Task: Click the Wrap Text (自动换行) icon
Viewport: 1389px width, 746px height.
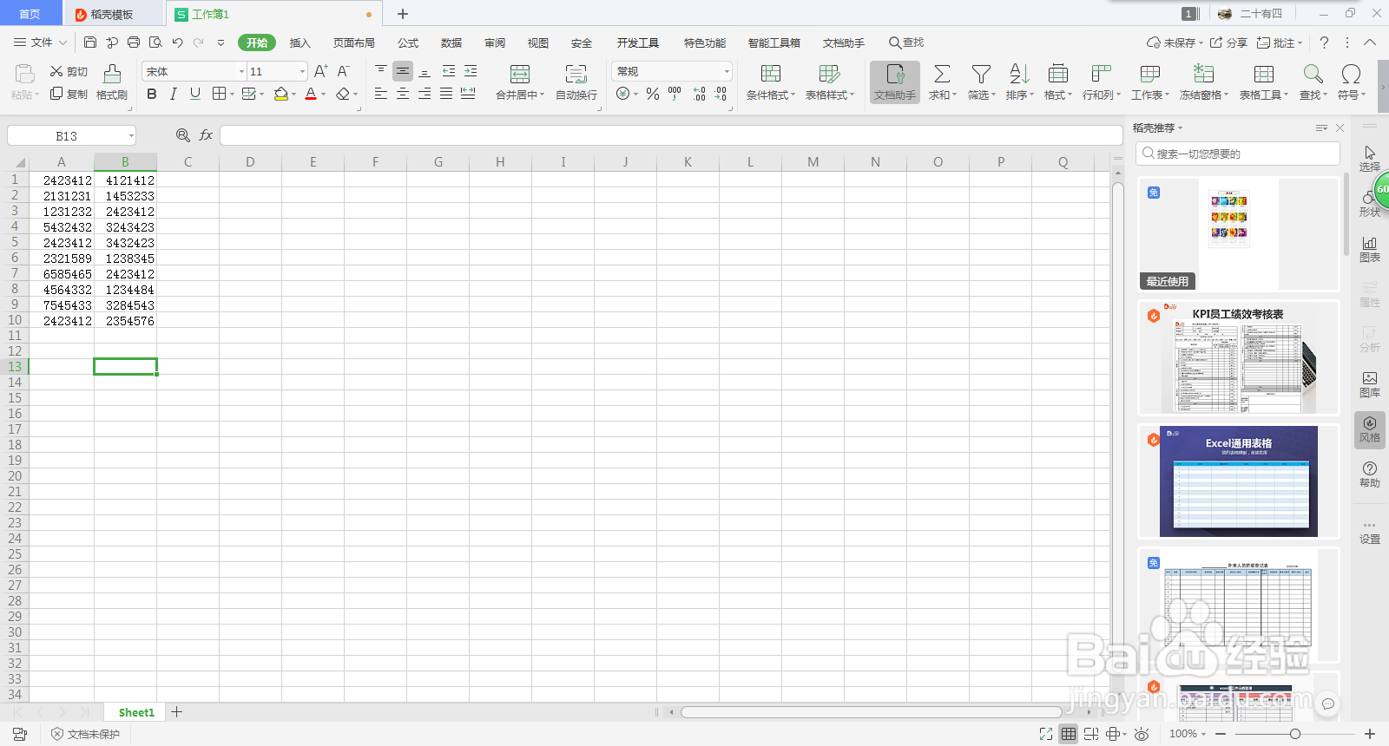Action: point(576,74)
